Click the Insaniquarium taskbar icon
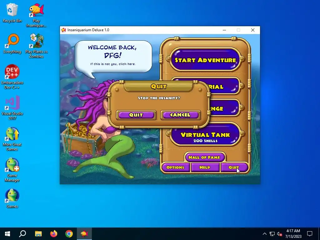Image resolution: width=320 pixels, height=240 pixels. [x=84, y=234]
